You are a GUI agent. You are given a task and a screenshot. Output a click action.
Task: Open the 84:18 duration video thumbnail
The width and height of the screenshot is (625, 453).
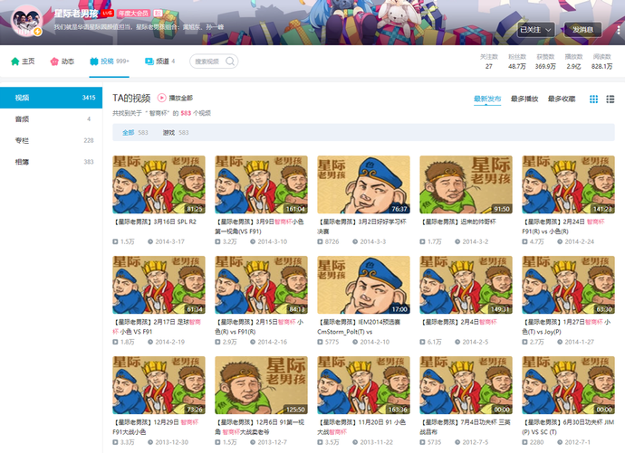261,285
